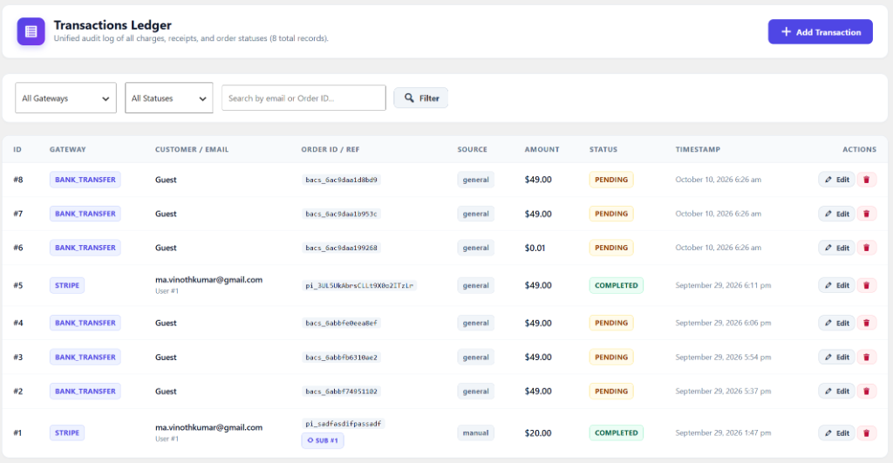The height and width of the screenshot is (463, 893).
Task: Click the $20.00 amount in row #1
Action: (538, 432)
